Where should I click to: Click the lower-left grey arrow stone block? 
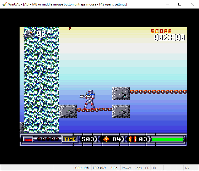point(68,111)
